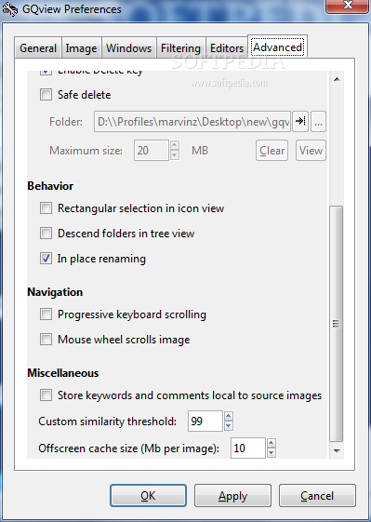Open folder browse ellipsis button
371x522 pixels.
[x=318, y=122]
